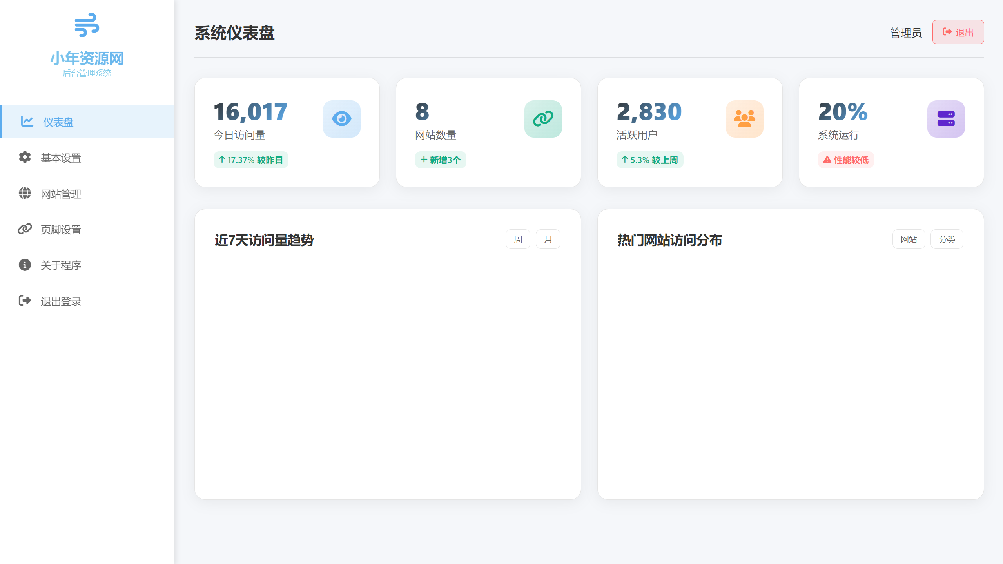This screenshot has width=1003, height=564.
Task: Switch trend chart to 周 view
Action: pyautogui.click(x=518, y=239)
